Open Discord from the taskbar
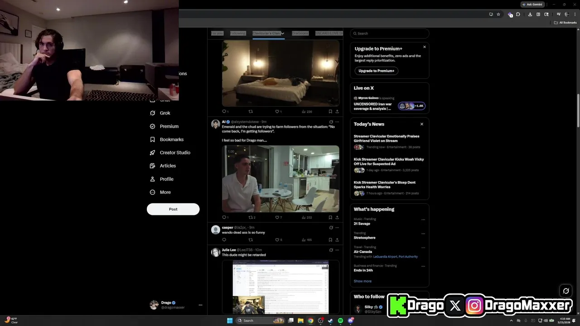The image size is (580, 326). [351, 321]
